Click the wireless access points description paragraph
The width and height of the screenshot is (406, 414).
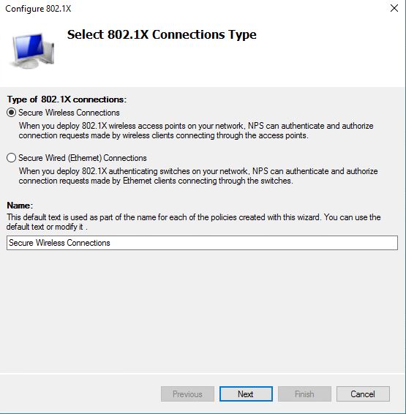[x=196, y=130]
